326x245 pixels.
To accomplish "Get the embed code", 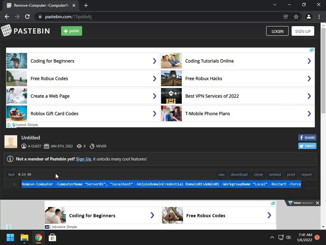I will tap(275, 174).
